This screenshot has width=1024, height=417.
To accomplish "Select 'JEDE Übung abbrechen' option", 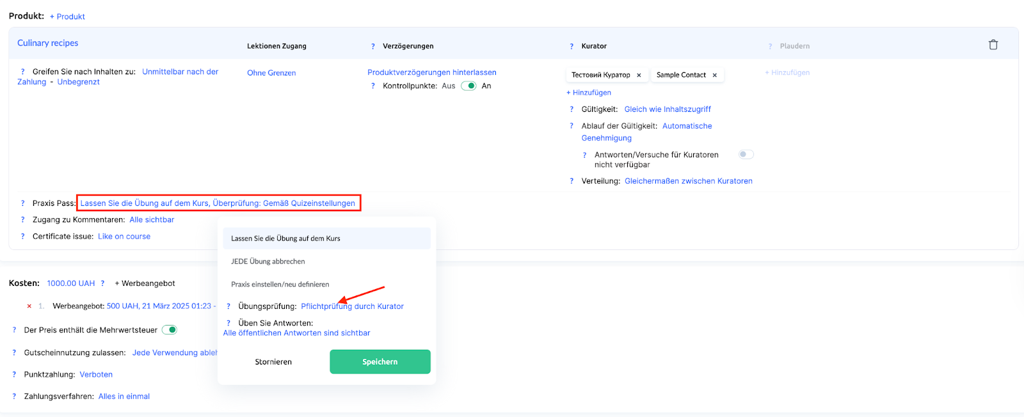I will (268, 262).
